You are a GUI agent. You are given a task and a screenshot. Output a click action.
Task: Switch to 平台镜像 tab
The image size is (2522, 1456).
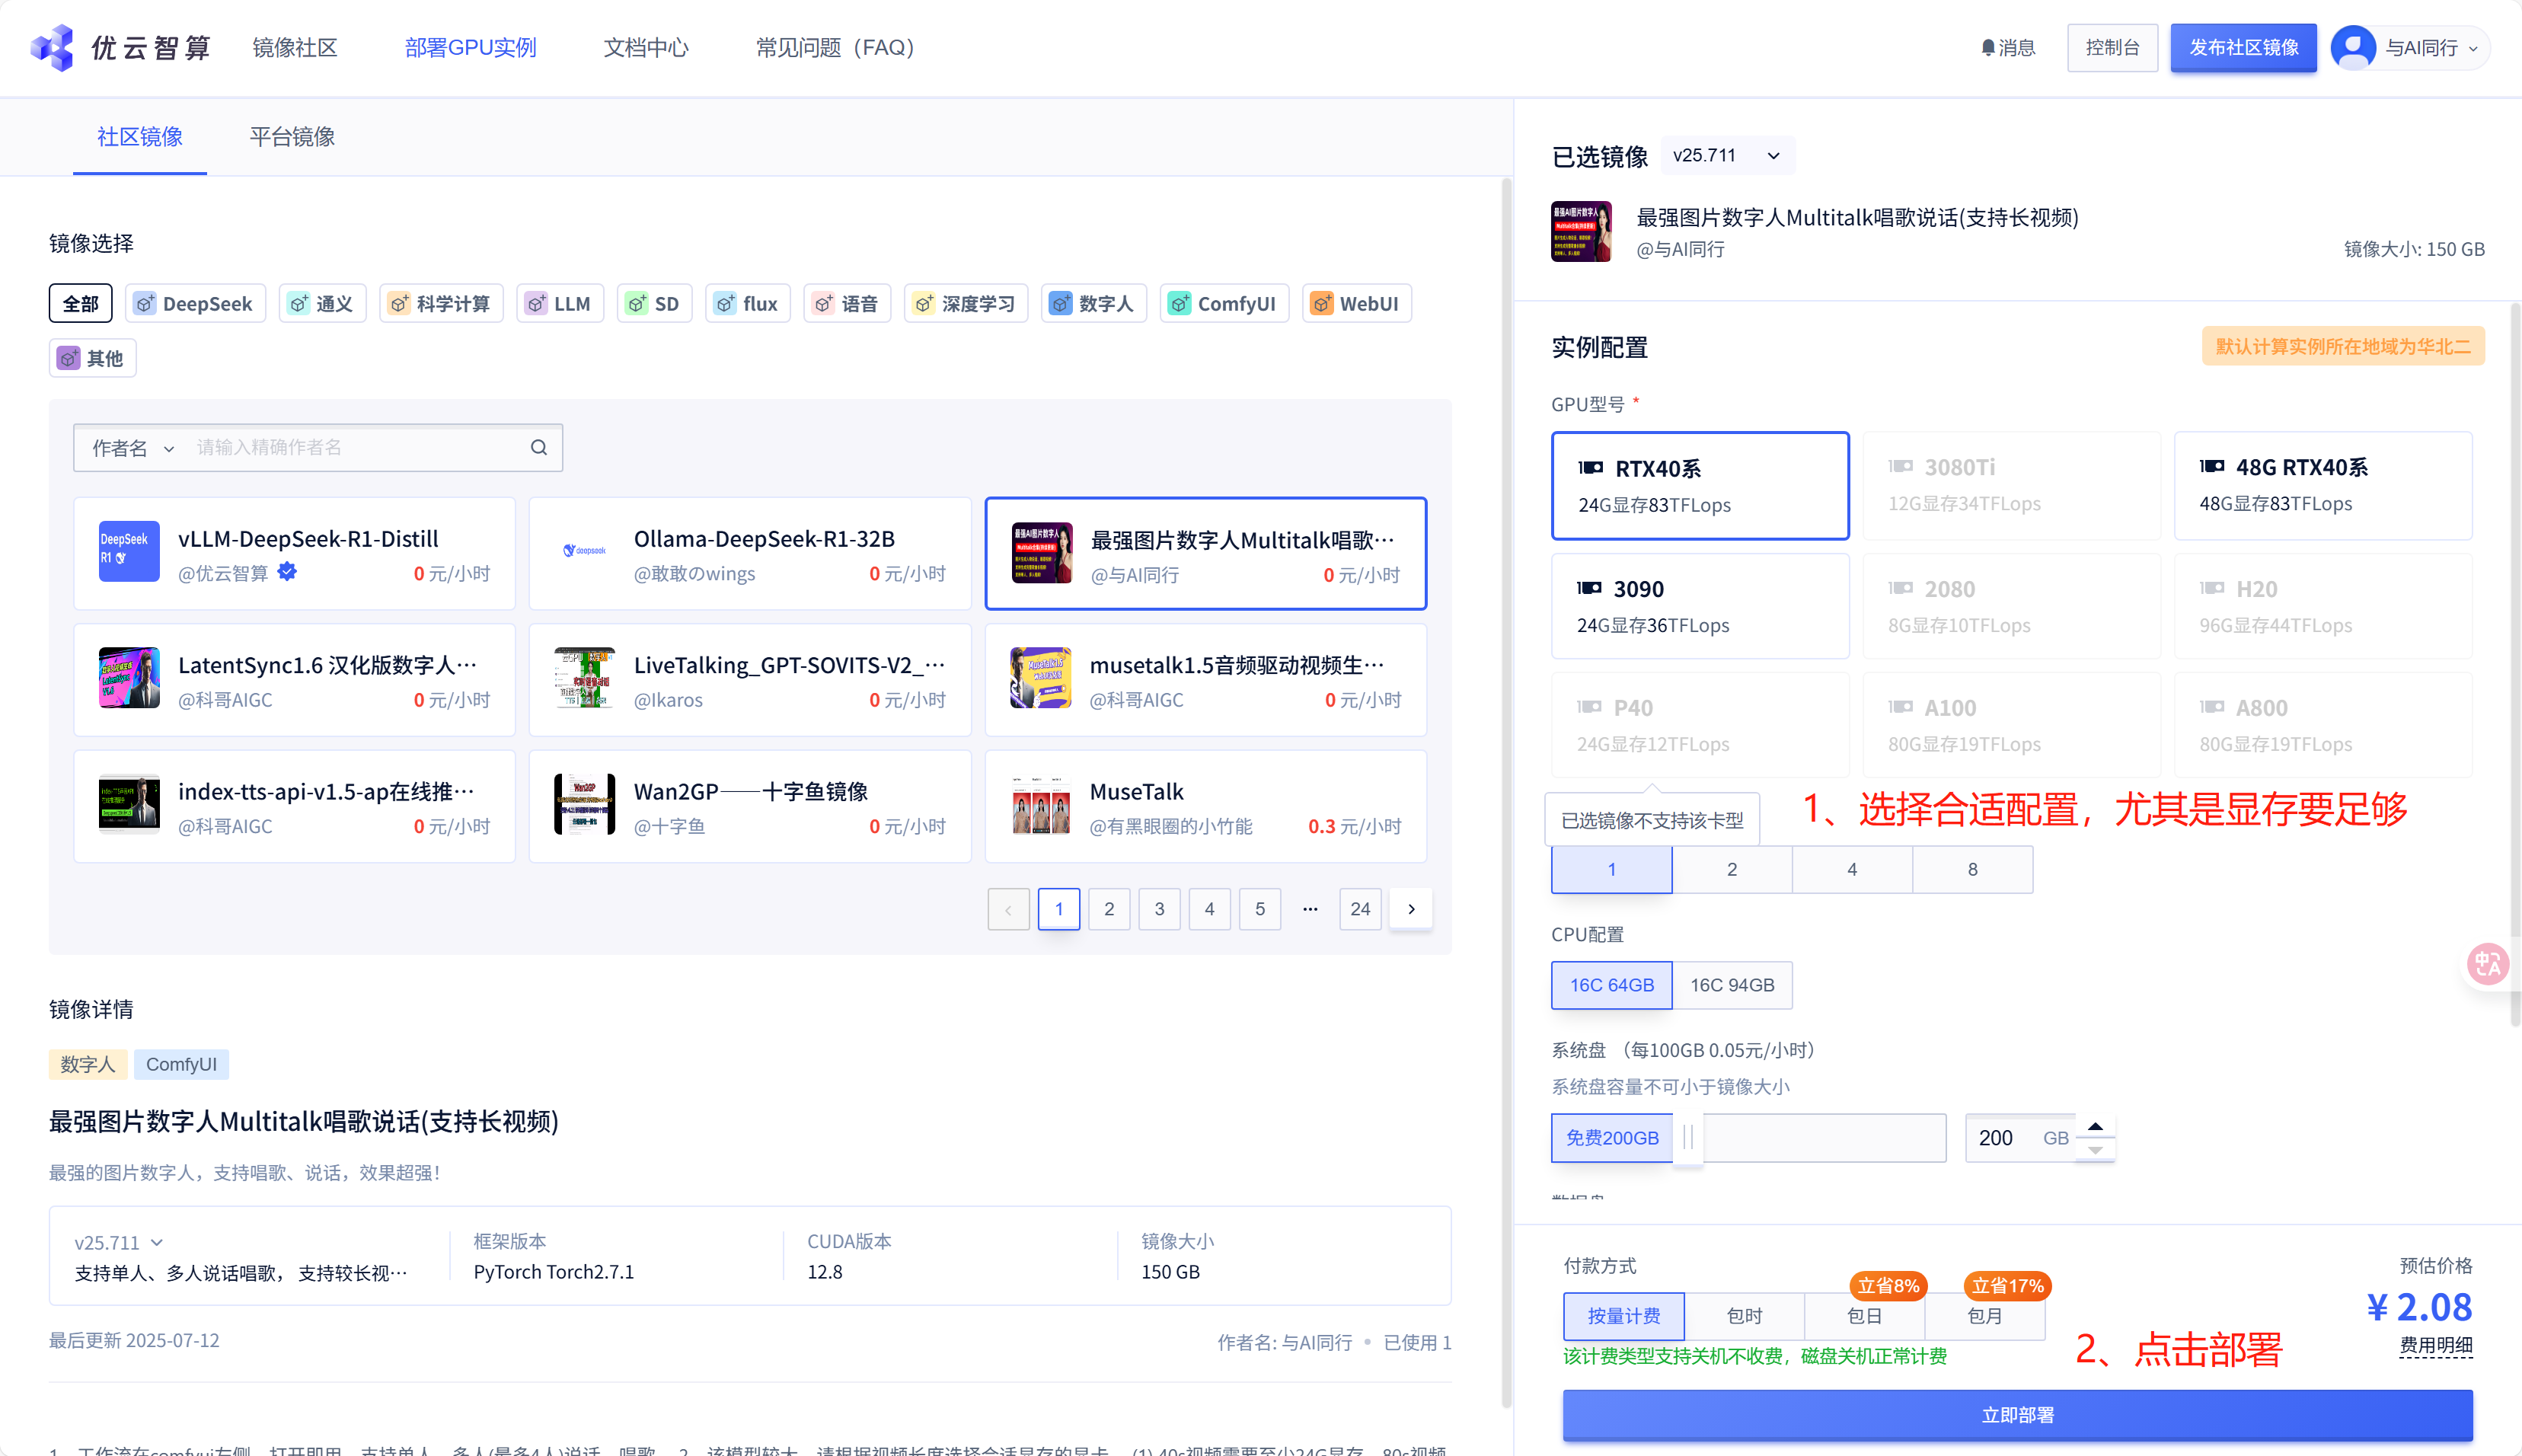292,136
